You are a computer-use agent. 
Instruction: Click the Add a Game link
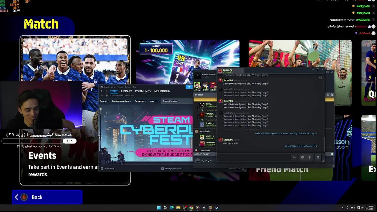(109, 168)
